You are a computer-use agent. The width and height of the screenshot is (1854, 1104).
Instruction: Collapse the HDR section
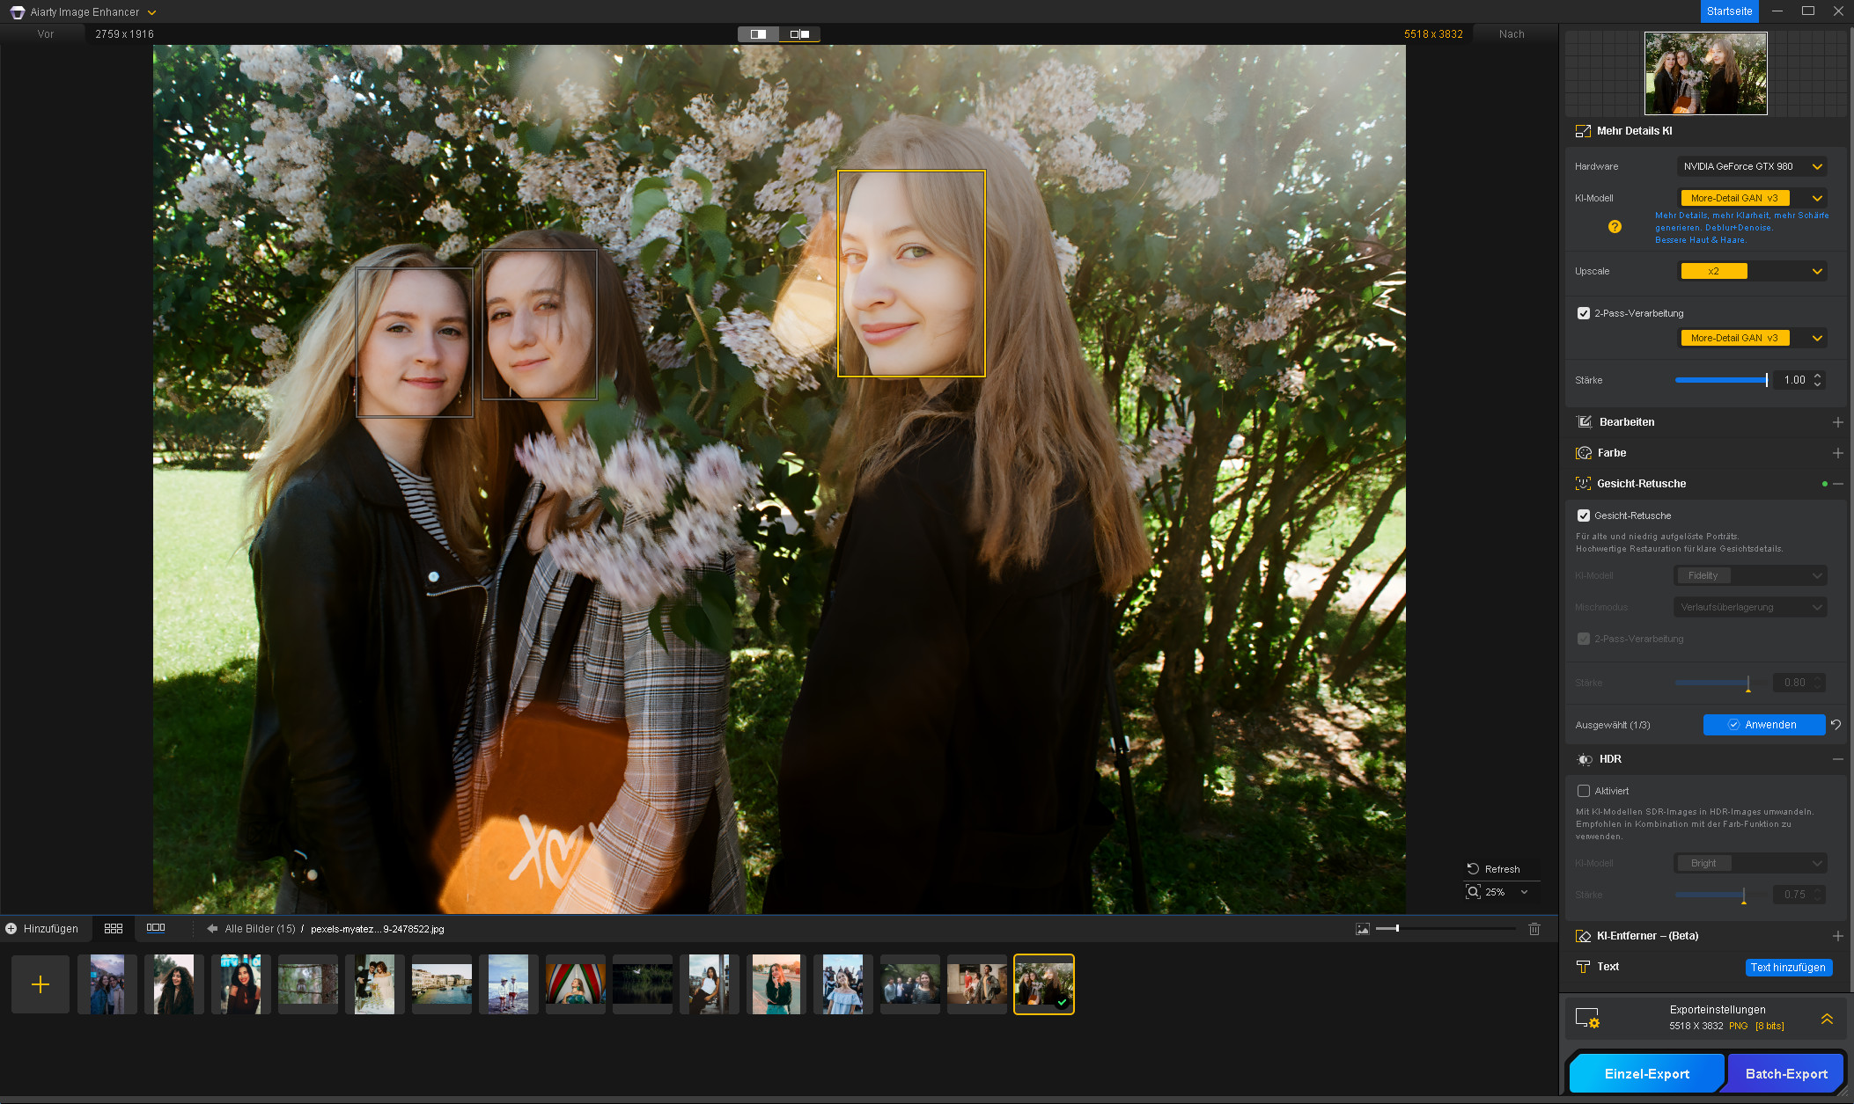(x=1838, y=759)
